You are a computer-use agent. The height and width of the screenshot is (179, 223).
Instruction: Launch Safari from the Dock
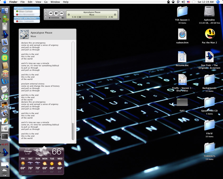pyautogui.click(x=5, y=50)
